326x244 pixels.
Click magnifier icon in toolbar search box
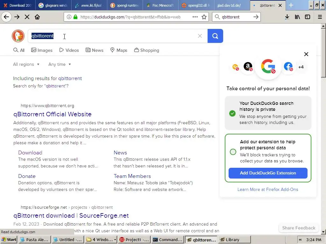(x=217, y=17)
